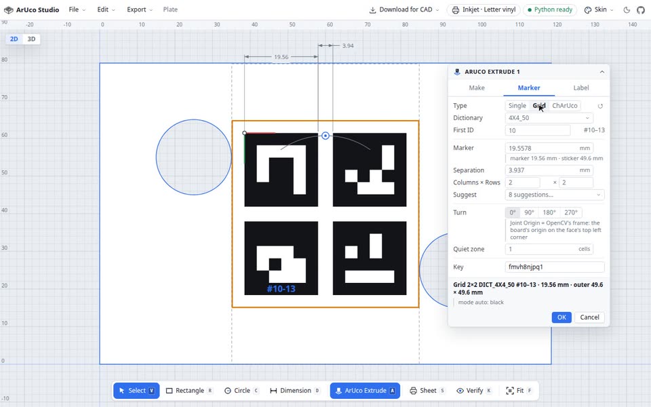The width and height of the screenshot is (651, 407).
Task: Choose the Select tool
Action: (x=136, y=391)
